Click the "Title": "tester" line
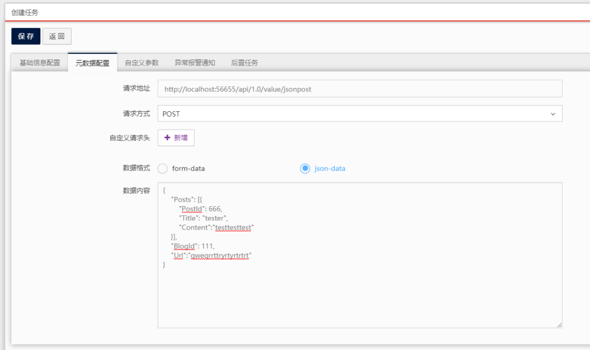This screenshot has height=350, width=590. [x=204, y=218]
